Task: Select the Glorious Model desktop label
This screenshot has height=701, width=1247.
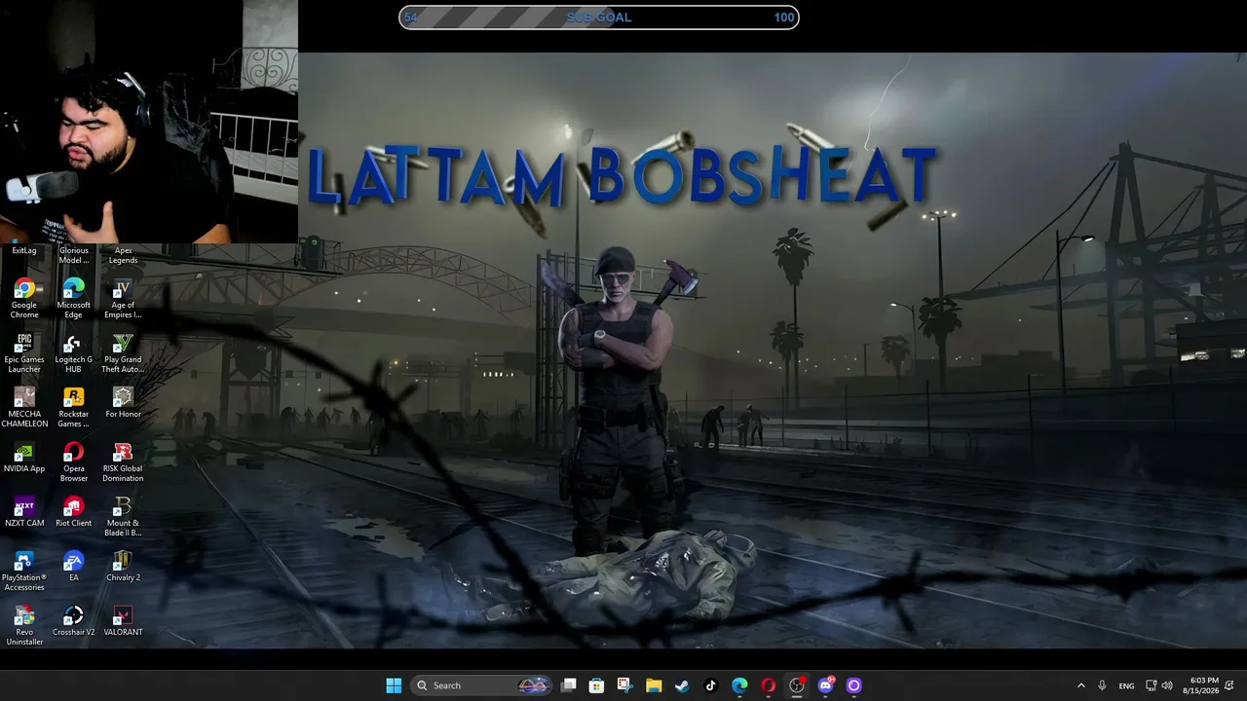Action: (x=73, y=255)
